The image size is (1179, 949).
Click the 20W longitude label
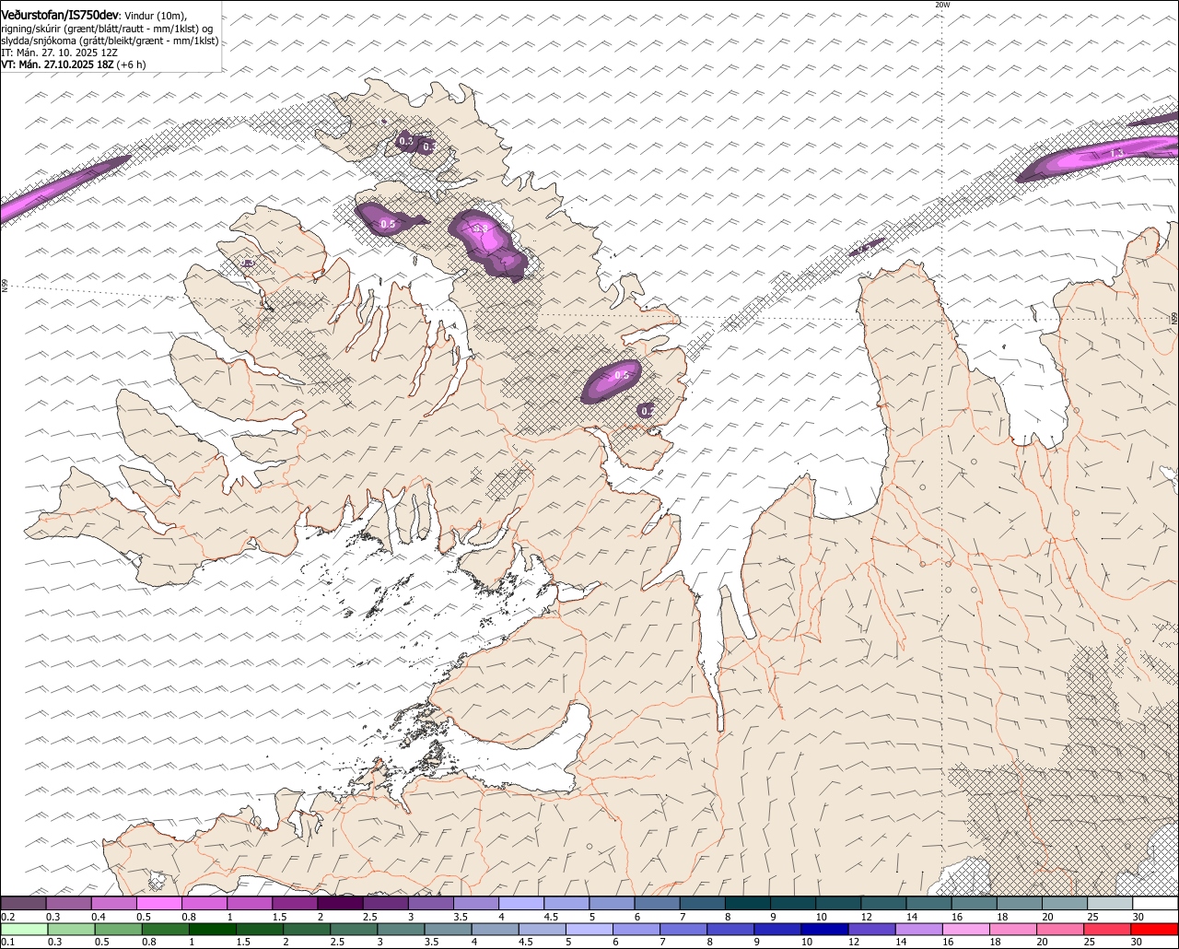pos(942,5)
